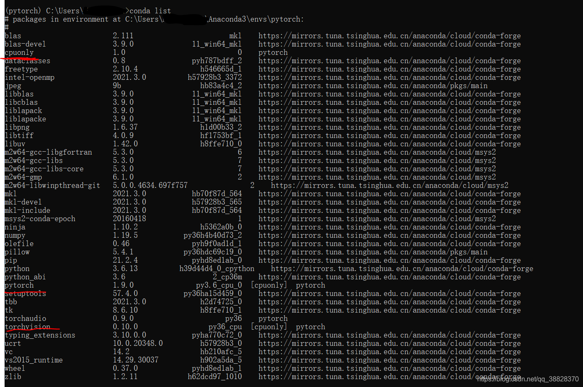Click the 'libtiff' package name
The height and width of the screenshot is (387, 583).
pyautogui.click(x=19, y=136)
